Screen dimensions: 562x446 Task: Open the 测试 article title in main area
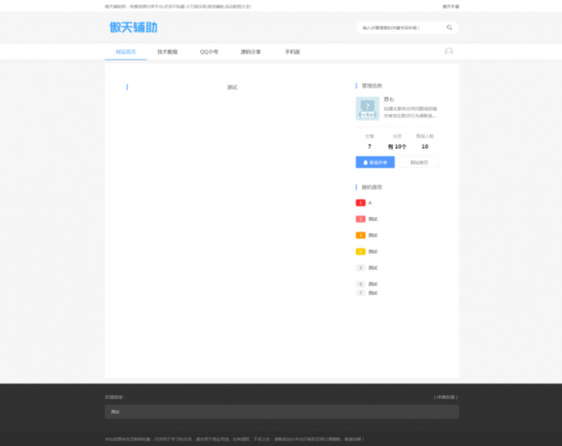pos(232,87)
